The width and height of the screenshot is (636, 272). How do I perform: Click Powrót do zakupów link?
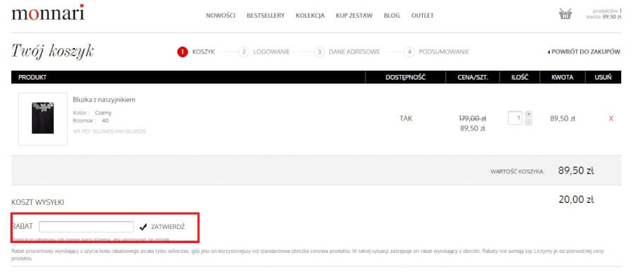coord(584,52)
